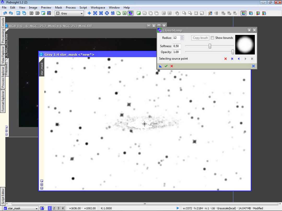Switch to workspace 4 in status bar
Viewport: 282px width, 211px height.
(x=63, y=208)
